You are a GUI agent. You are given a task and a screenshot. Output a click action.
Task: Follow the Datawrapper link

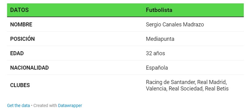click(x=70, y=105)
